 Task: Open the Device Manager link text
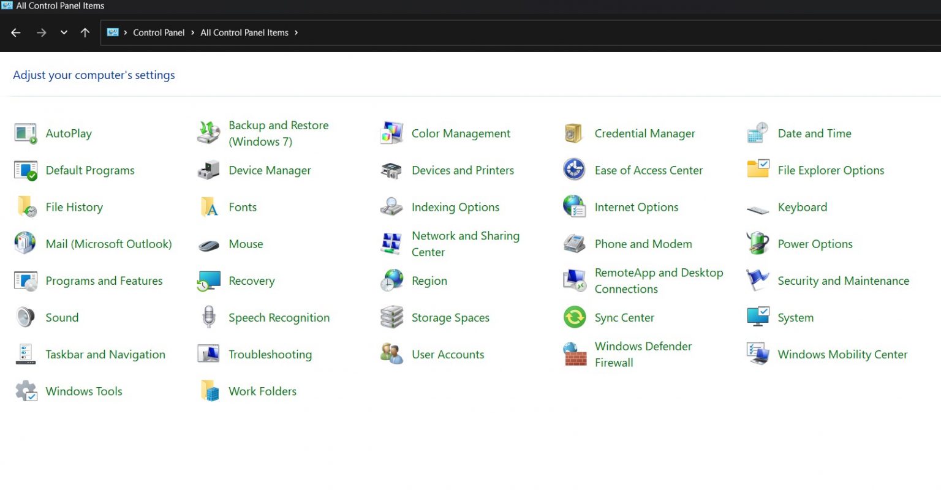pyautogui.click(x=270, y=170)
